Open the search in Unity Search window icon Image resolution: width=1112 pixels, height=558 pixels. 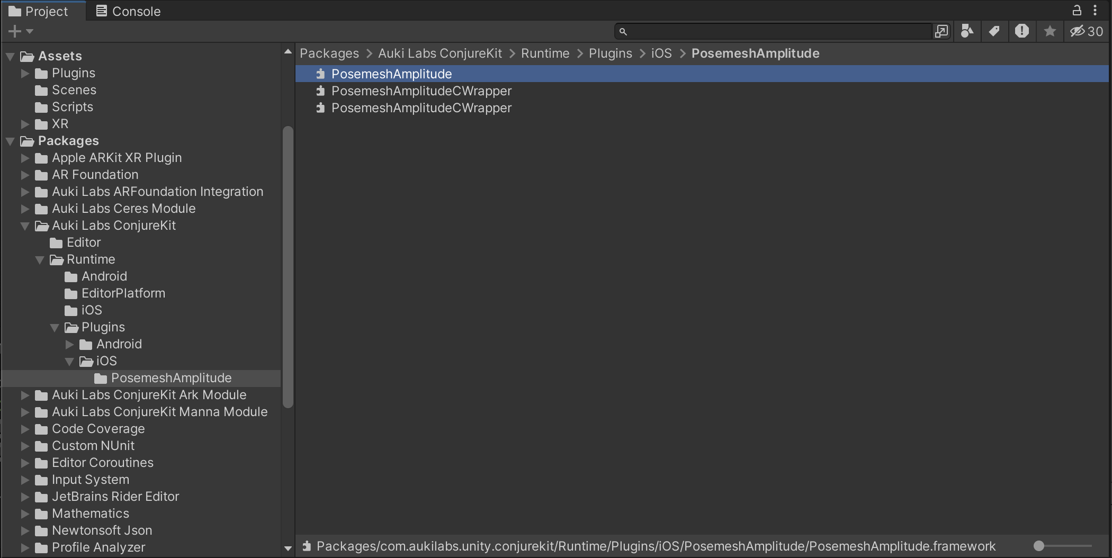pos(941,32)
